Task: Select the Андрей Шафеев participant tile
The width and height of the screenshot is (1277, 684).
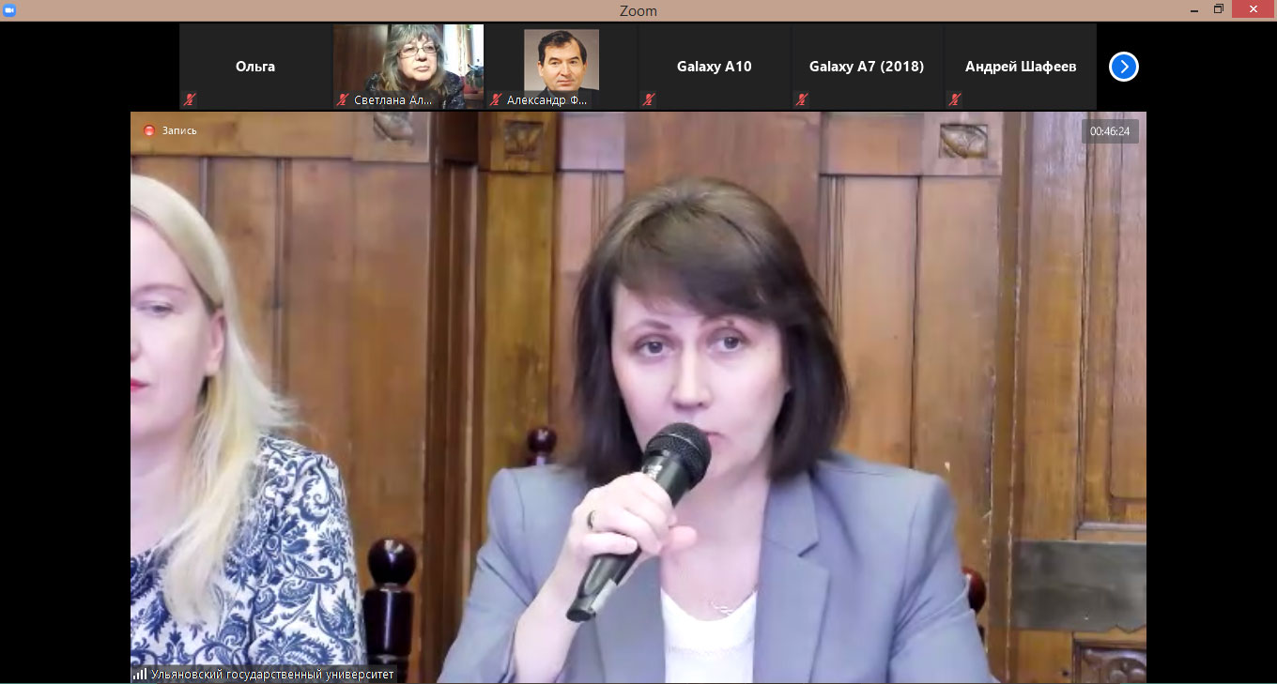Action: 1021,67
